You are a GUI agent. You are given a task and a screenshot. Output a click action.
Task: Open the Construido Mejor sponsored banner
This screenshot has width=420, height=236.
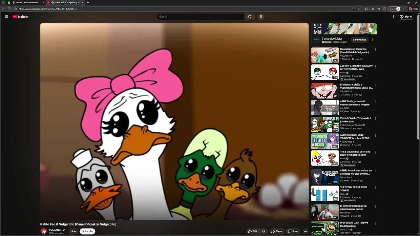tap(344, 29)
